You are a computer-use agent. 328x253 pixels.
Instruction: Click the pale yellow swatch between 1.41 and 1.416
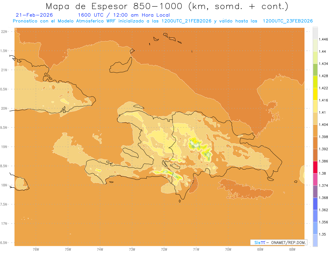(x=315, y=106)
